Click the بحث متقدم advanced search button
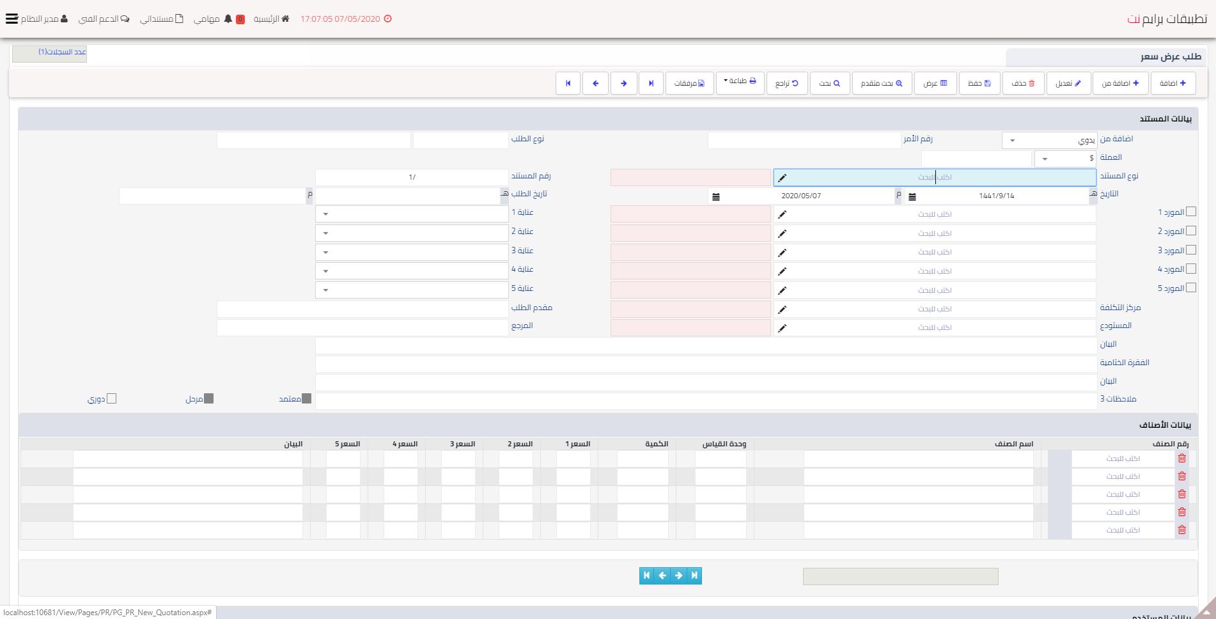The image size is (1216, 619). pyautogui.click(x=881, y=83)
